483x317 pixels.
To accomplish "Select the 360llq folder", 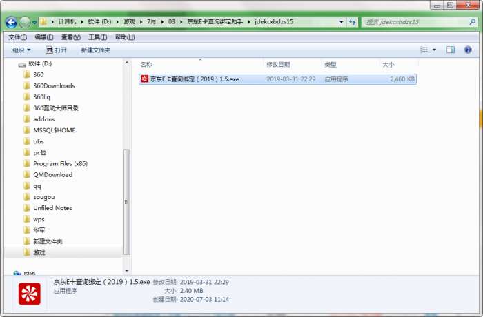I will pyautogui.click(x=41, y=97).
